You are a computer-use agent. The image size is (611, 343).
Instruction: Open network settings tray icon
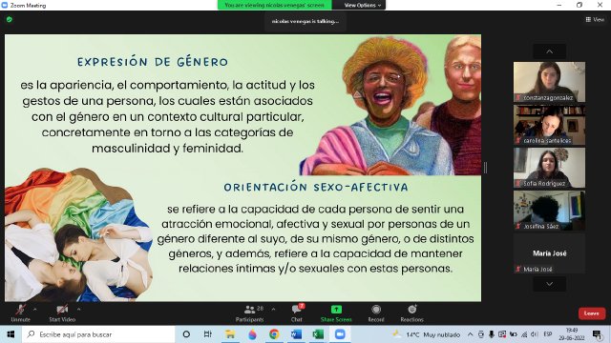[x=524, y=334]
